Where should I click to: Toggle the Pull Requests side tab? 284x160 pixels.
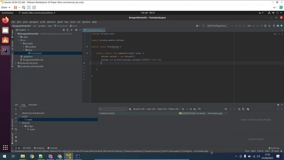click(12, 60)
